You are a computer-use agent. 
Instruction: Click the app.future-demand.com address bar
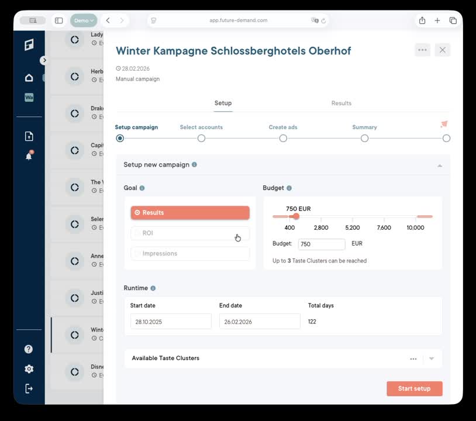(239, 20)
